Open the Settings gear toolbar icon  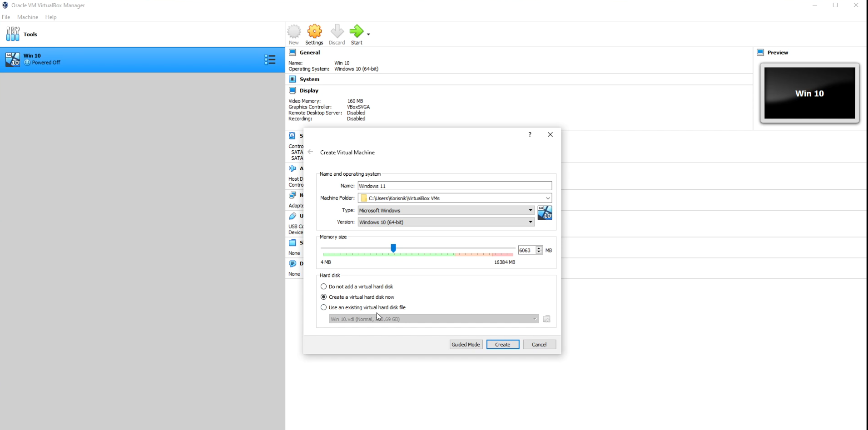(x=314, y=31)
